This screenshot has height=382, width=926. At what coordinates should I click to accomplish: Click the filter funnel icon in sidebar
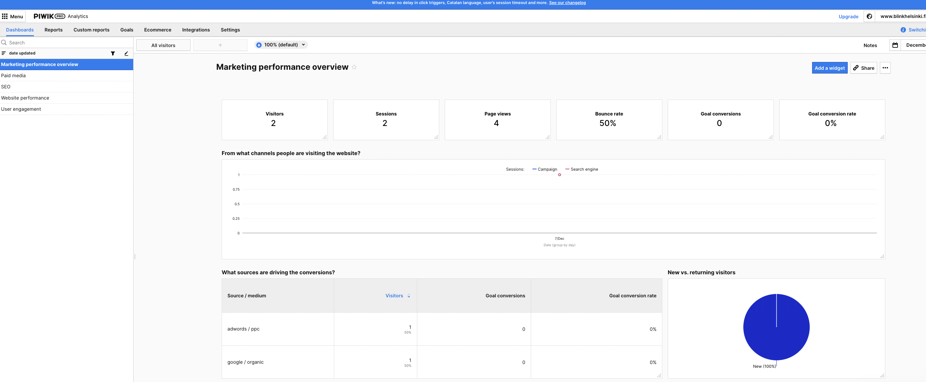(x=113, y=53)
